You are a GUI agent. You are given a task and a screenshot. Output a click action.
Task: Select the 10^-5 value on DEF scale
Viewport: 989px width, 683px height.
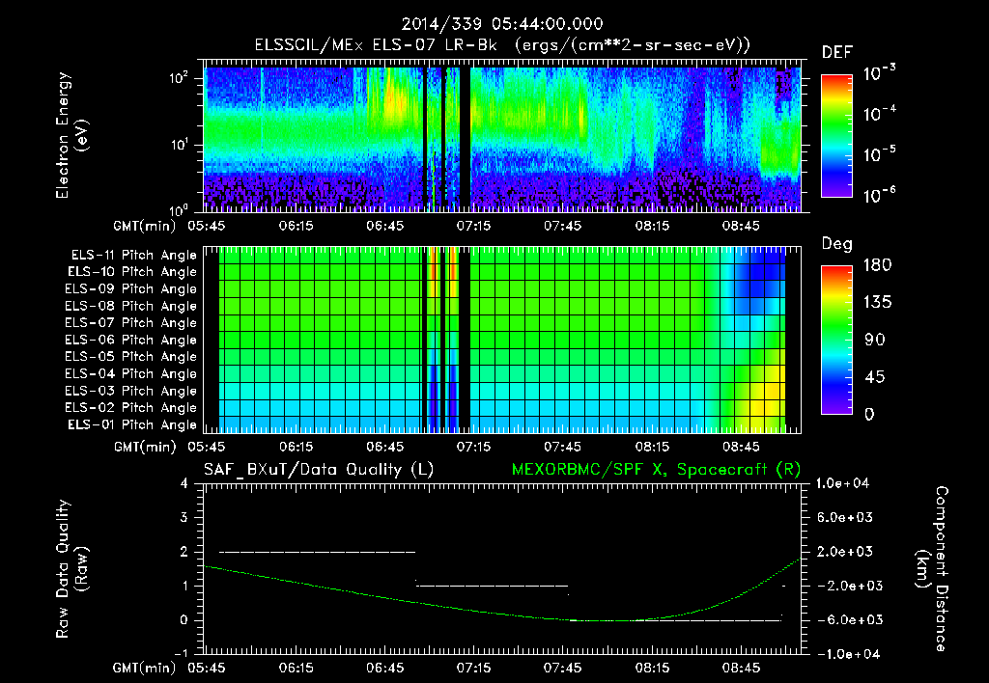coord(879,154)
